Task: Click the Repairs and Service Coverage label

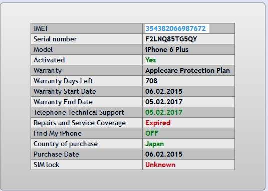Action: click(80, 123)
